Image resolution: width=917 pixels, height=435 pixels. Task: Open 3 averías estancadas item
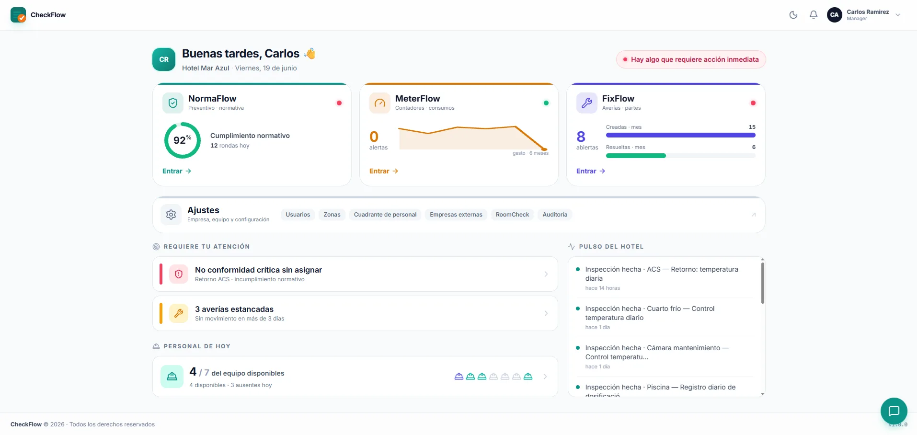click(x=355, y=313)
